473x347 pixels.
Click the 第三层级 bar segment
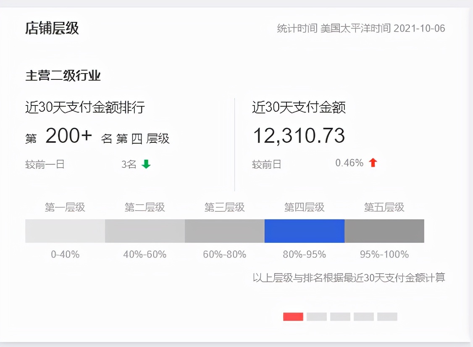pos(223,231)
